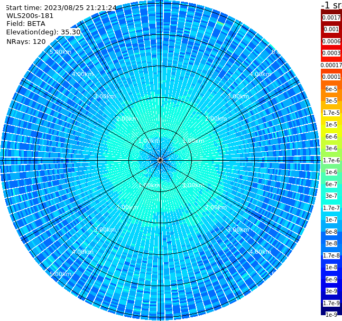The width and height of the screenshot is (342, 321).
Task: Click the 3e-5 colorbar label
Action: coord(331,101)
